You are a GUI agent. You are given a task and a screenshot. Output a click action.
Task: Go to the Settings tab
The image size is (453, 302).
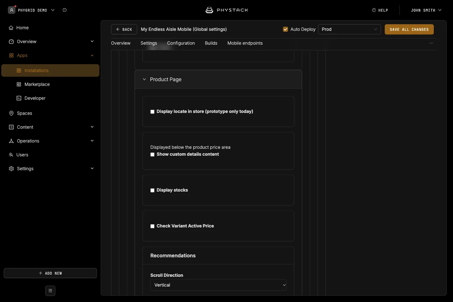(149, 43)
